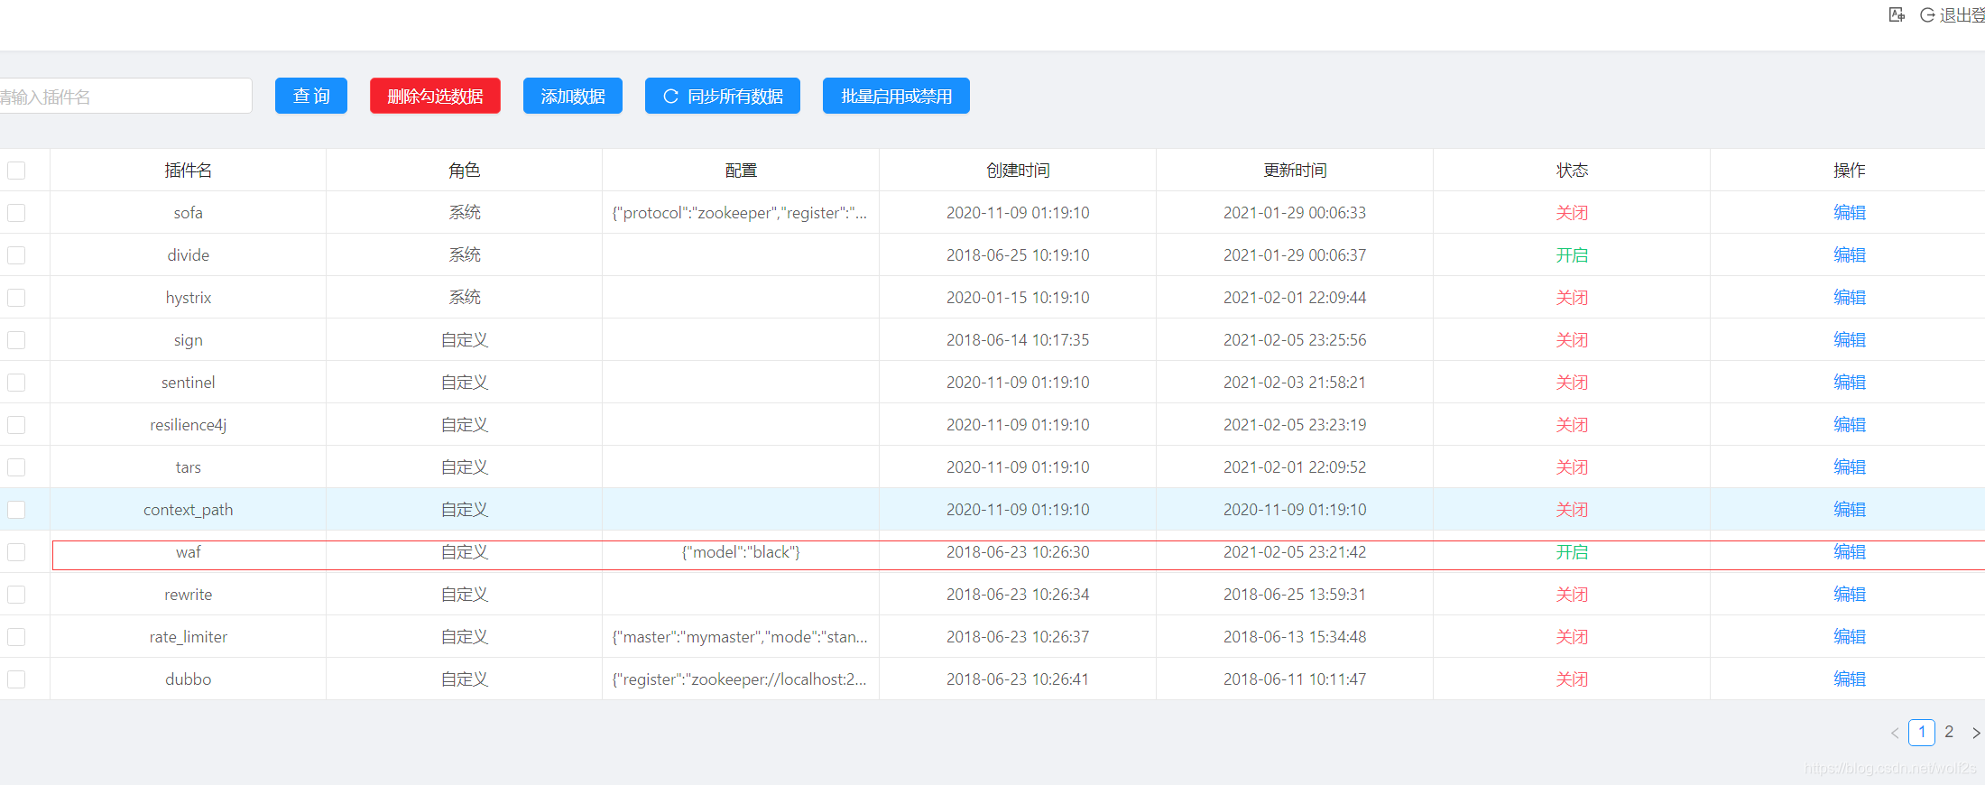The image size is (1985, 785).
Task: Click the red 删除勾选数据 button
Action: 435,96
